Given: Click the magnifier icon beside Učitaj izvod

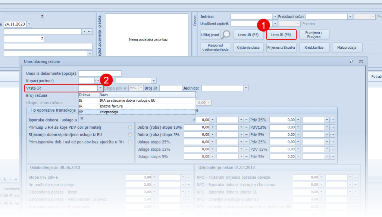Looking at the screenshot, I should coord(226,35).
